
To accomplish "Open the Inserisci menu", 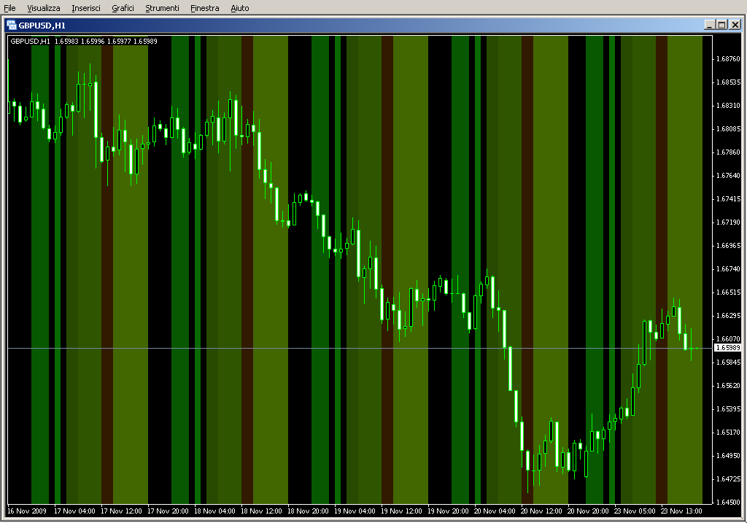I will click(86, 8).
